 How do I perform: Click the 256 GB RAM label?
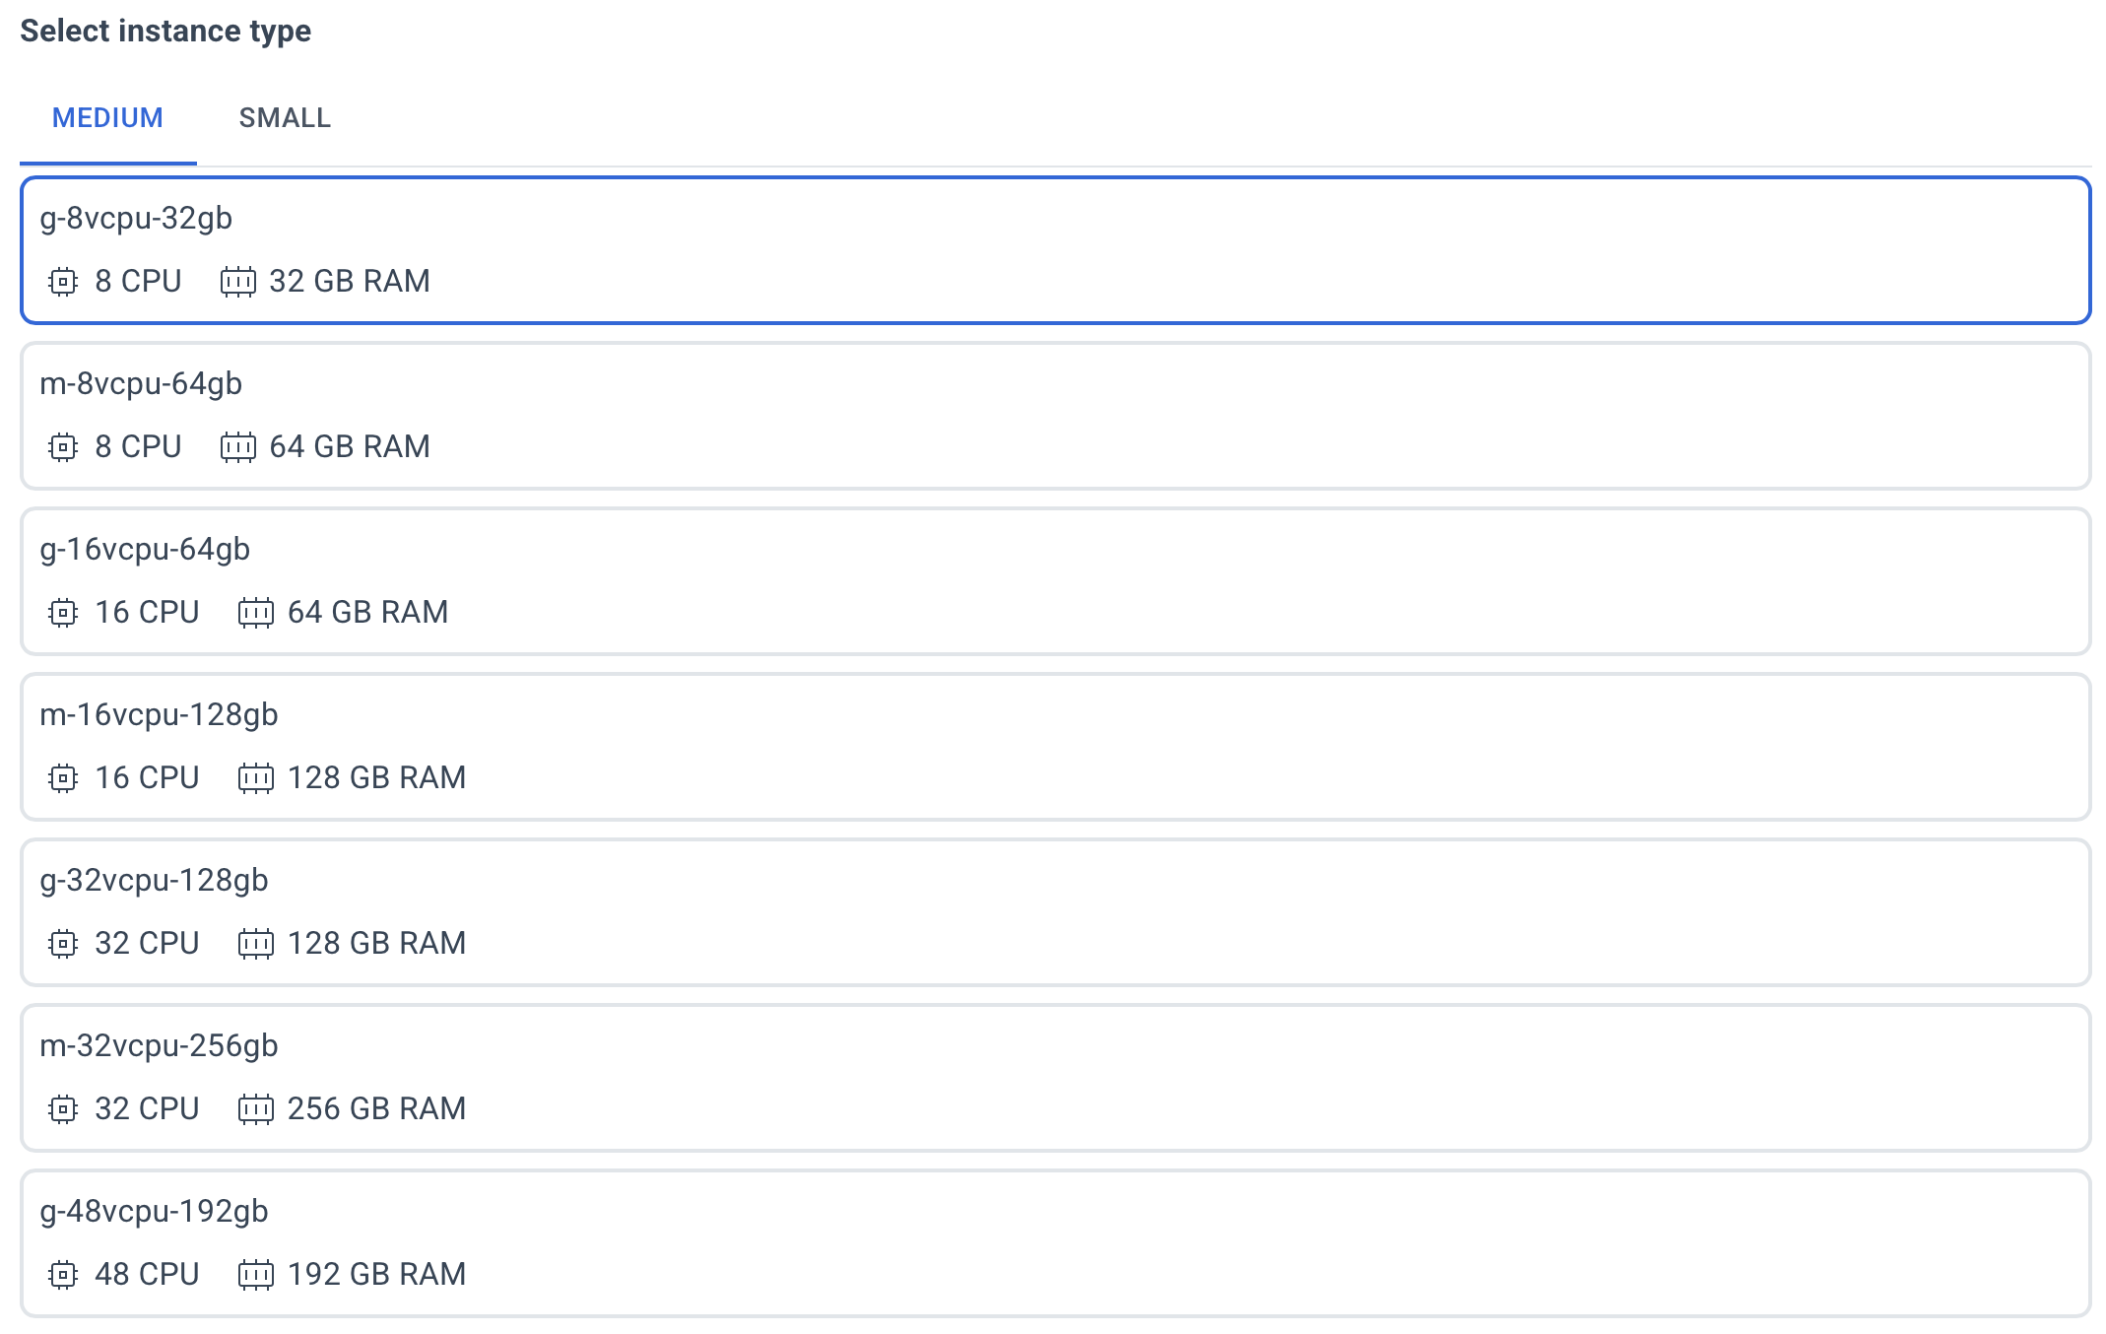click(x=376, y=1109)
